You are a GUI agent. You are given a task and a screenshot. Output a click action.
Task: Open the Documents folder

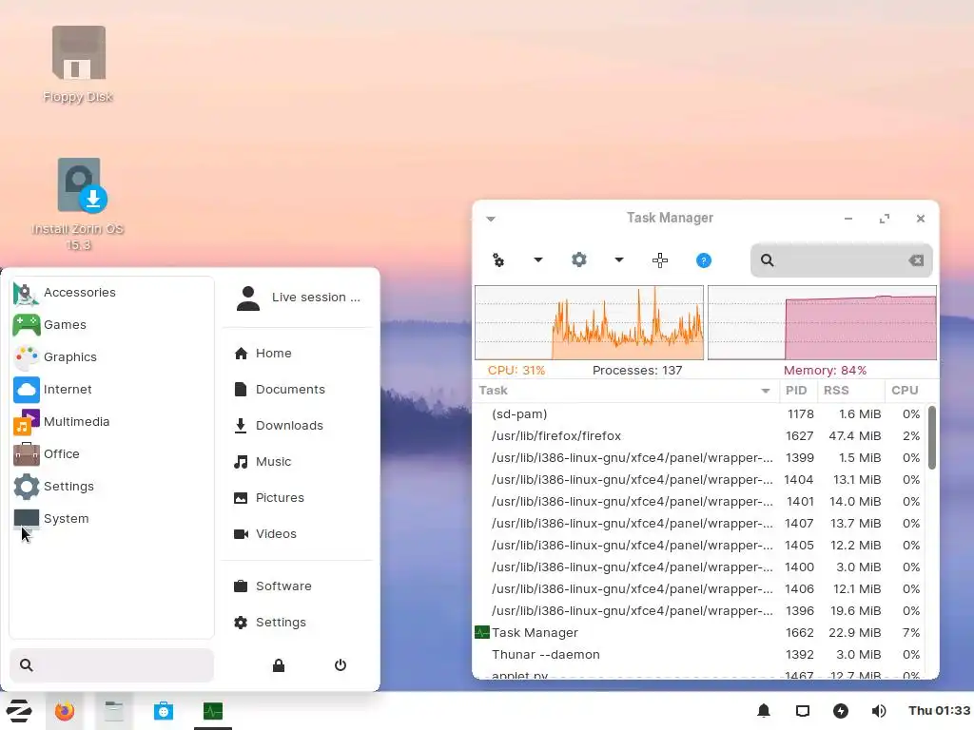click(x=298, y=389)
